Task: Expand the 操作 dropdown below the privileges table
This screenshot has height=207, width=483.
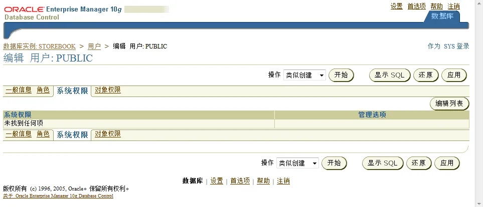Action: [297, 163]
